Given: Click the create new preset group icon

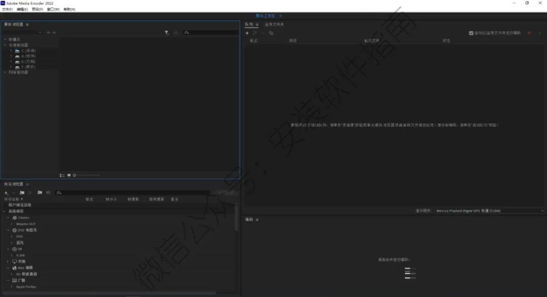Looking at the screenshot, I should pos(22,192).
